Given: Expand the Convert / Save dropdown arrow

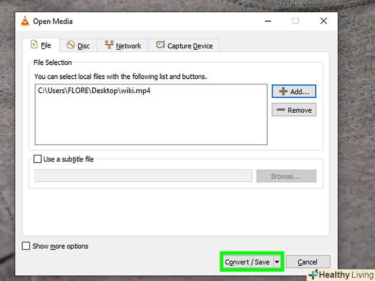Looking at the screenshot, I should coord(277,262).
